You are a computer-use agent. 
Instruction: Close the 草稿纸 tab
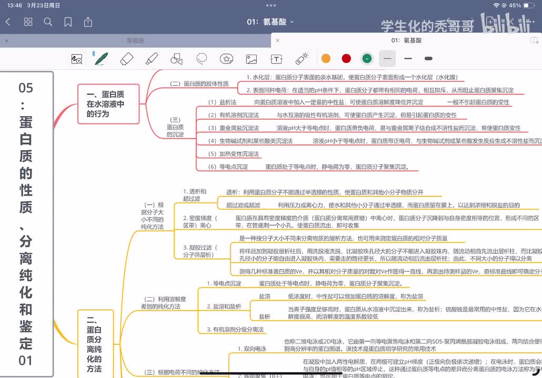click(x=6, y=41)
